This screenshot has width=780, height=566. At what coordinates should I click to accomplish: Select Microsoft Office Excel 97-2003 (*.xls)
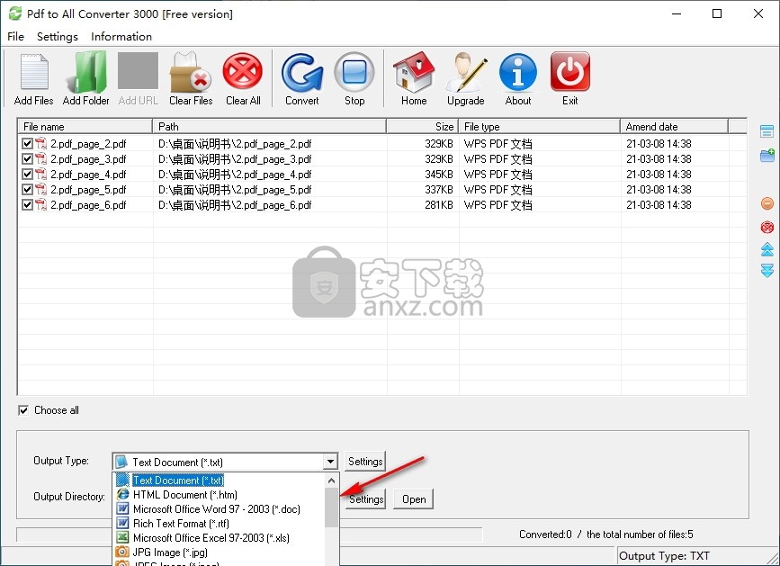(219, 538)
